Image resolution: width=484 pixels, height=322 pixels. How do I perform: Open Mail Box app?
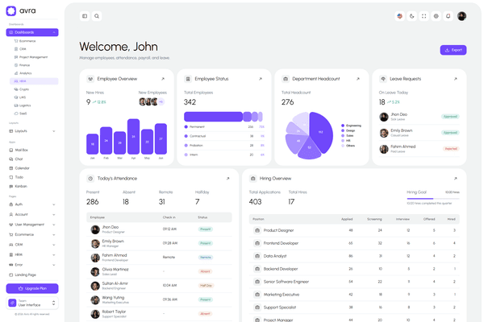pyautogui.click(x=32, y=150)
